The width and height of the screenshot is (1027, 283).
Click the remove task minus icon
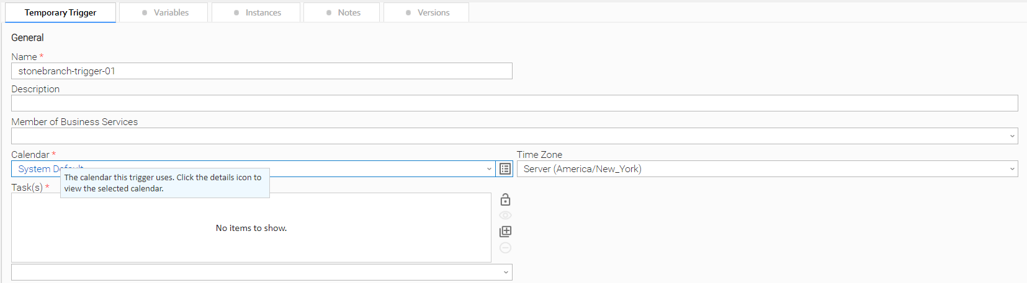coord(505,248)
